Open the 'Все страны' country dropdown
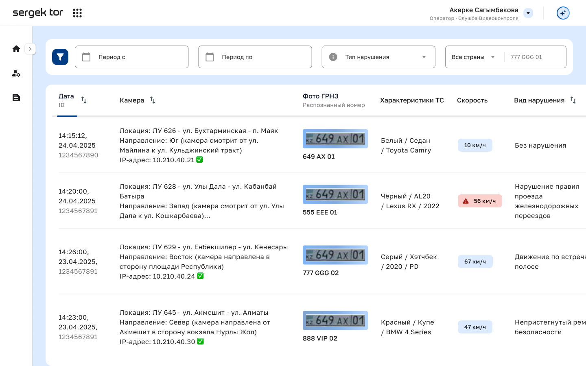 [x=473, y=57]
